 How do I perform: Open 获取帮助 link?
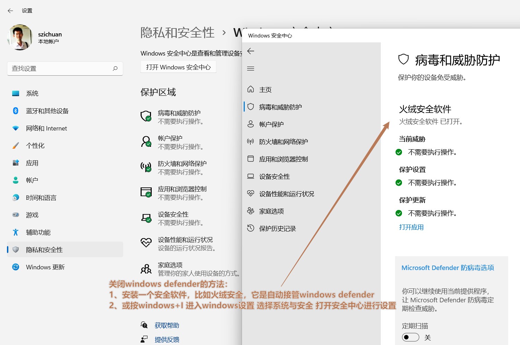click(x=167, y=325)
